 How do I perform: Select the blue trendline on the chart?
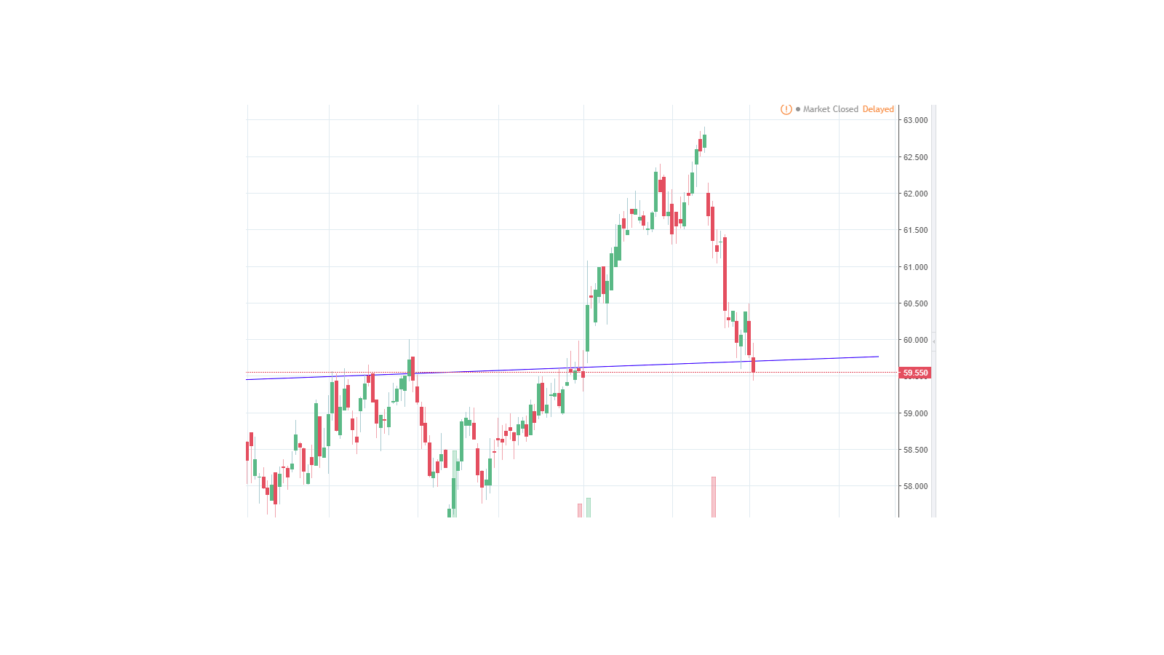coord(562,368)
